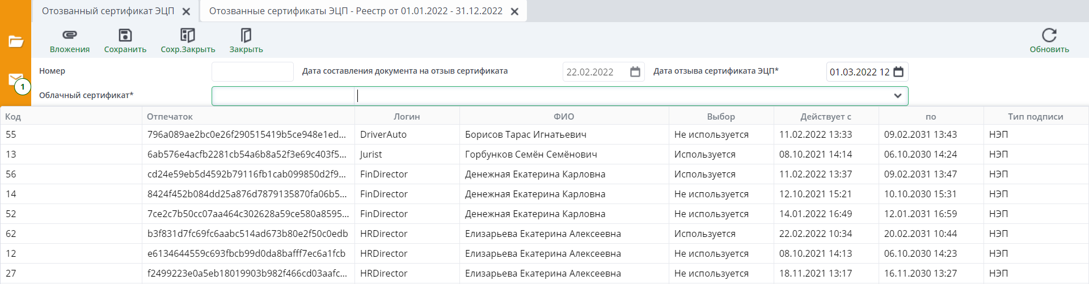Select the Jurist login cell
Image resolution: width=1089 pixels, height=284 pixels.
(x=371, y=155)
